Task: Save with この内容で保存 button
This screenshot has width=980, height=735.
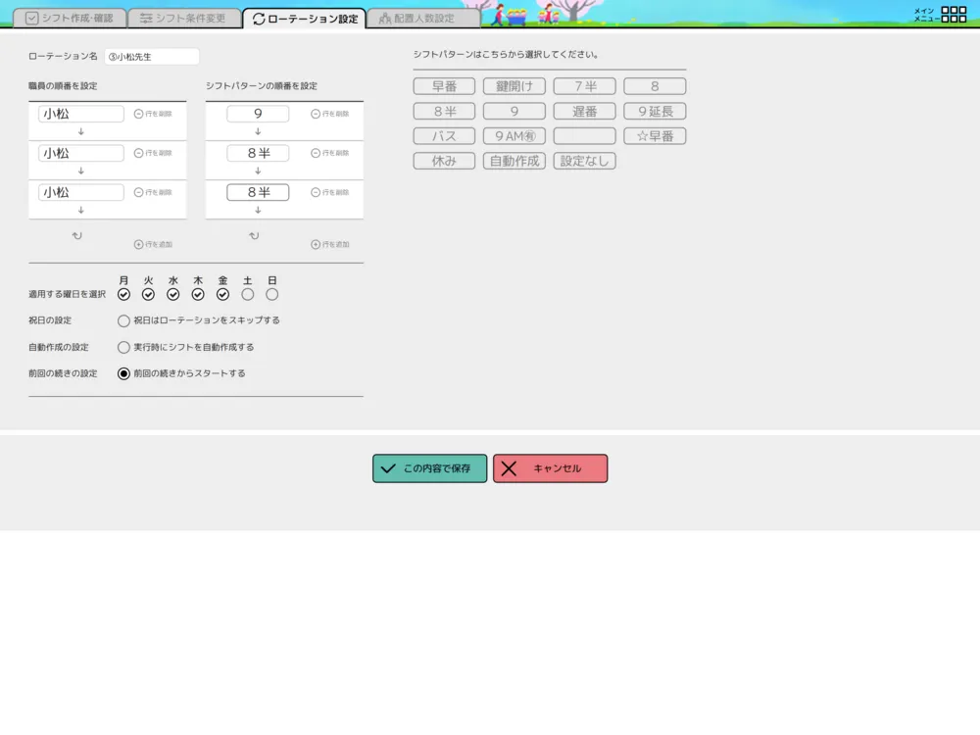Action: pos(430,468)
